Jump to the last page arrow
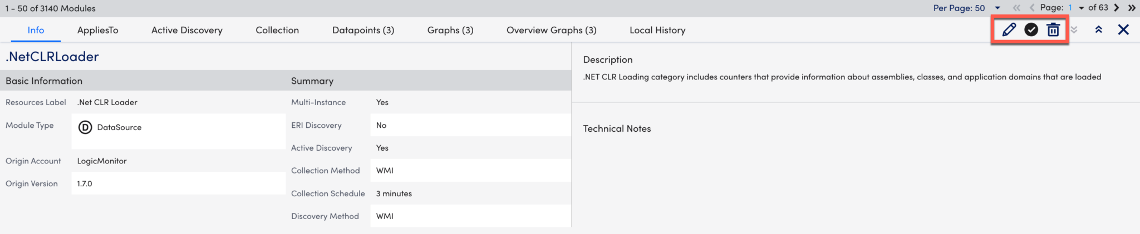 [1132, 8]
